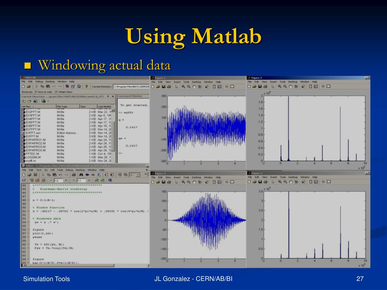Click Save icon in Figure 3 toolbar
Screen dimensions: 387x290
point(163,182)
